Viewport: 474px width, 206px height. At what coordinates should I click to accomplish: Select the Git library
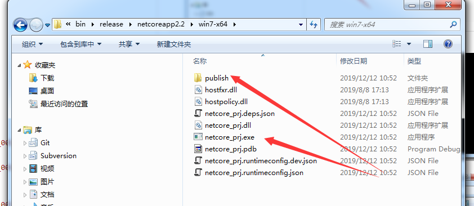(x=45, y=143)
